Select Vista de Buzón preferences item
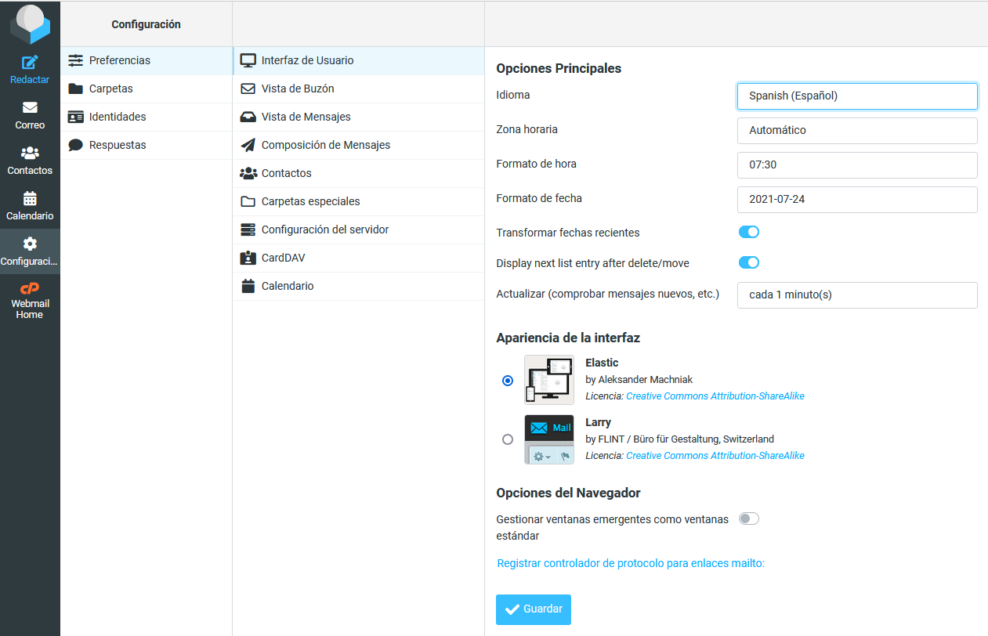988x636 pixels. (298, 89)
